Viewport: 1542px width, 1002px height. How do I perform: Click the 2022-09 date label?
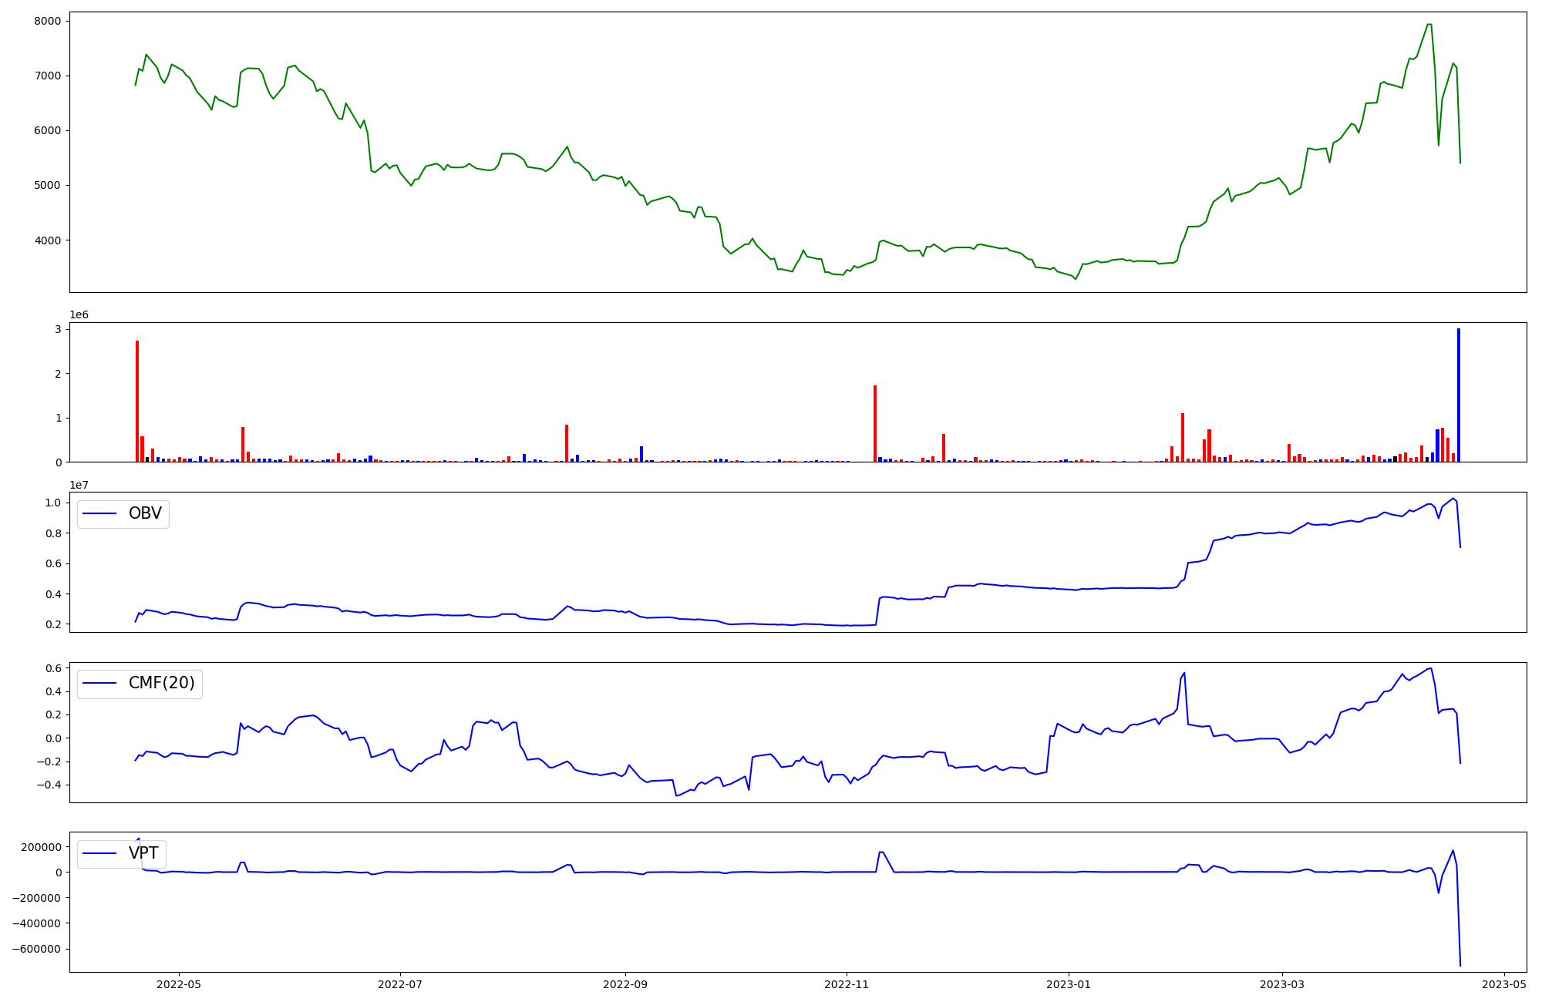pos(625,984)
